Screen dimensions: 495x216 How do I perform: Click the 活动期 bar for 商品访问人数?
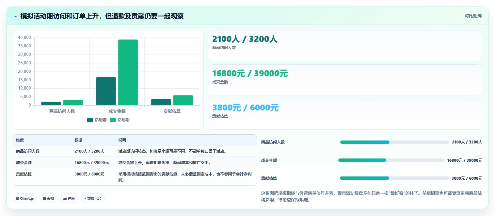73,103
